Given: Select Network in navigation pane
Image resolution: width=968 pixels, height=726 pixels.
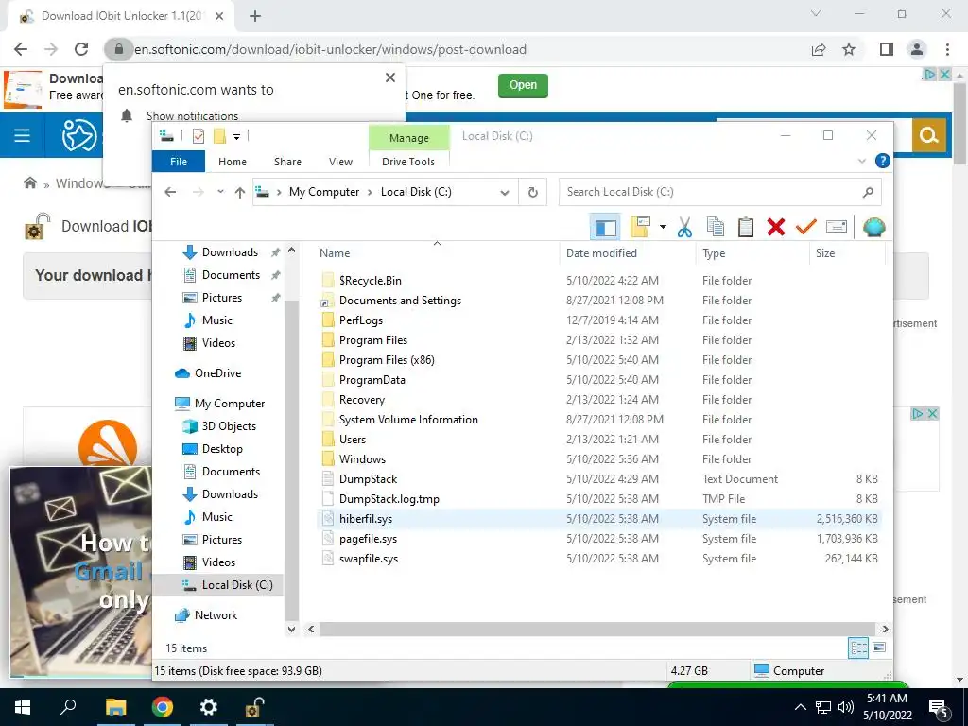Looking at the screenshot, I should [x=216, y=614].
